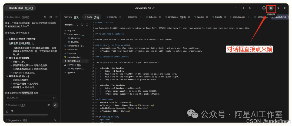The height and width of the screenshot is (126, 292).
Task: Close the index.tsx tab
Action: click(120, 17)
